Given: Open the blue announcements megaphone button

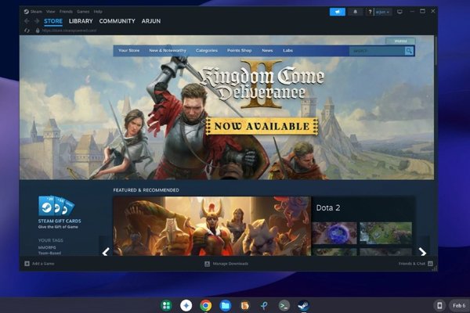Looking at the screenshot, I should (x=338, y=12).
